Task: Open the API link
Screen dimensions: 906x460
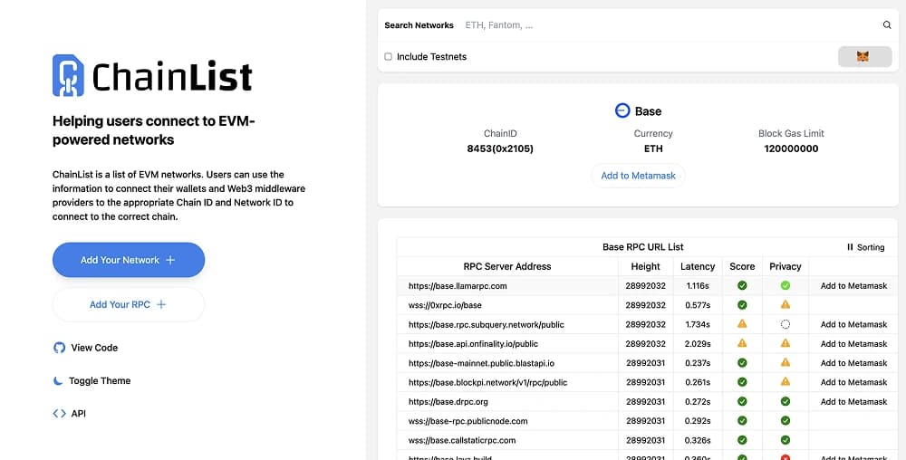Action: (x=70, y=413)
